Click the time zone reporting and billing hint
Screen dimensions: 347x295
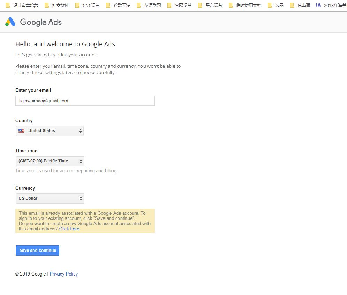point(67,170)
